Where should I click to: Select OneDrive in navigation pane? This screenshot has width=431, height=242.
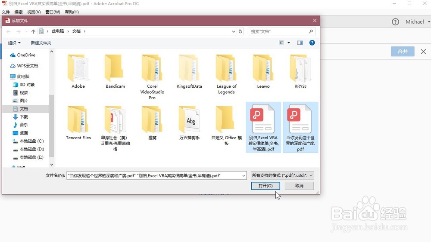[23, 55]
